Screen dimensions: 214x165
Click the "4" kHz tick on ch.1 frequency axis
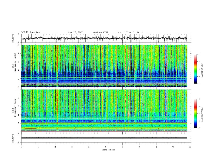19,70
